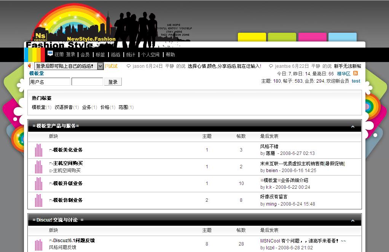Click the speaker announcement icon

tap(30, 66)
